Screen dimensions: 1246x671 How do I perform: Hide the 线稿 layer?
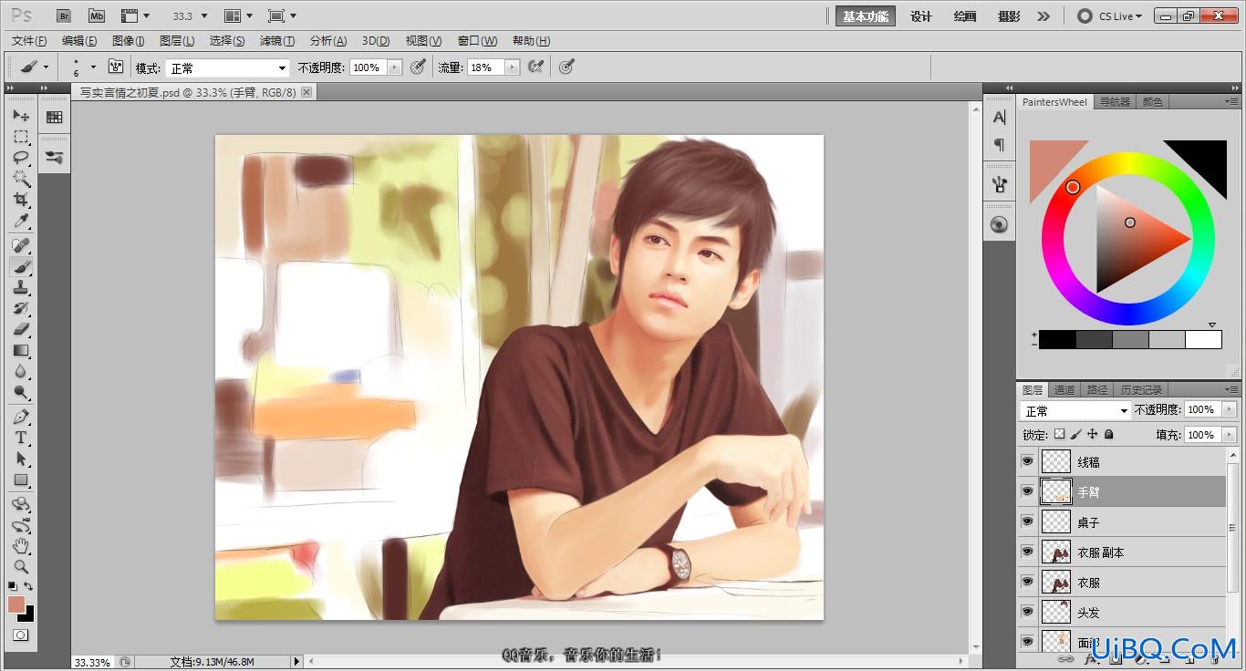1028,461
